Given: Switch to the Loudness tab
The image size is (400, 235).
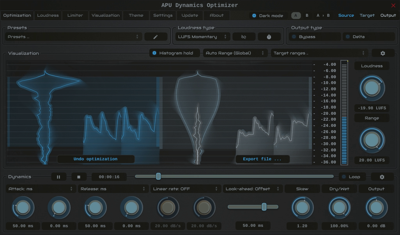Looking at the screenshot, I should [48, 16].
